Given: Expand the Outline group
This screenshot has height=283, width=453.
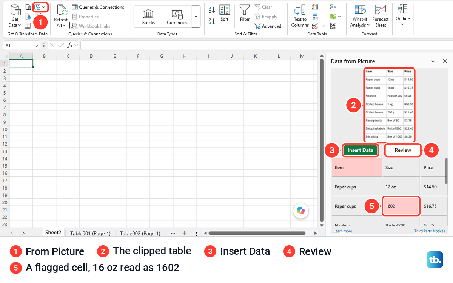Looking at the screenshot, I should click(x=403, y=15).
